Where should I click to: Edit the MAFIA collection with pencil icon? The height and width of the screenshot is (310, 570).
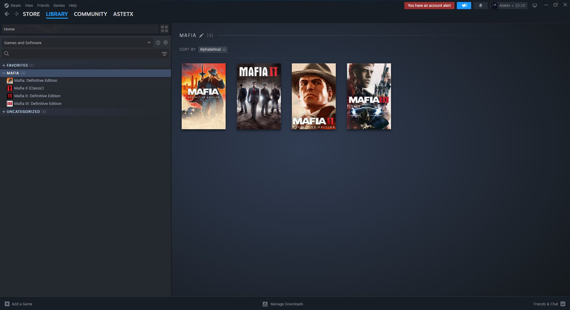point(201,35)
